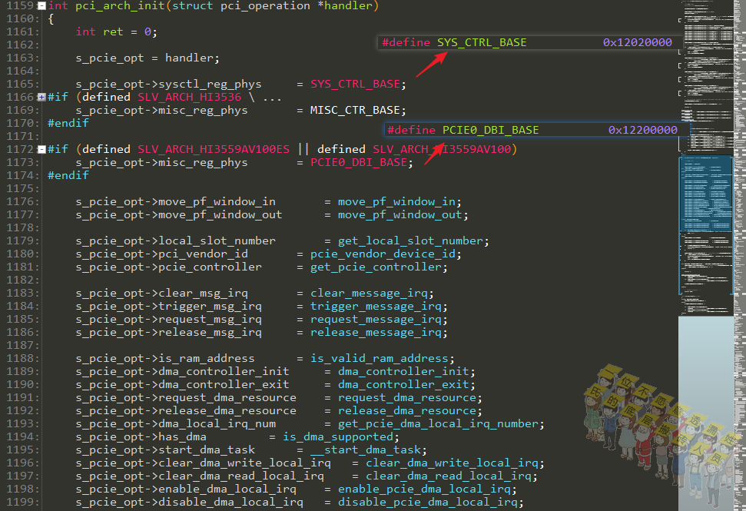Image resolution: width=746 pixels, height=511 pixels.
Task: Click move_pf_window_out after the equals sign
Action: pos(400,215)
